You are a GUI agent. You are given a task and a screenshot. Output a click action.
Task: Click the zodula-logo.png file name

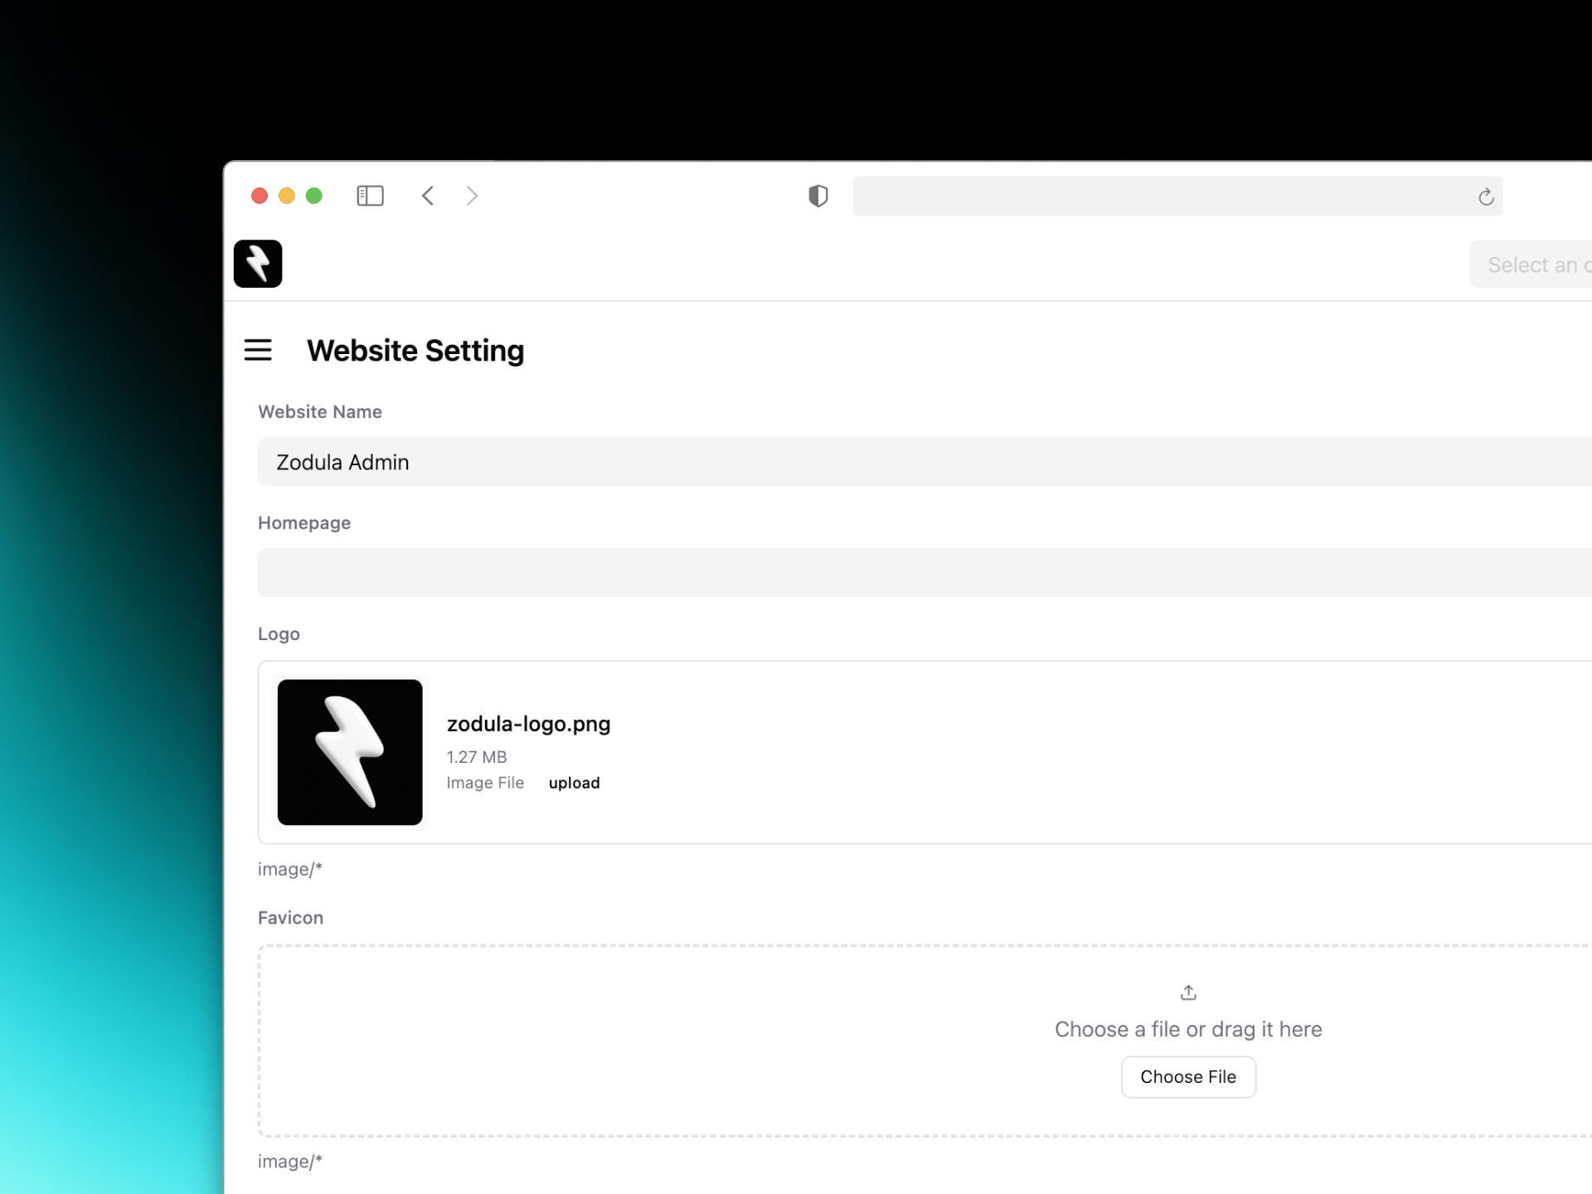pos(528,724)
